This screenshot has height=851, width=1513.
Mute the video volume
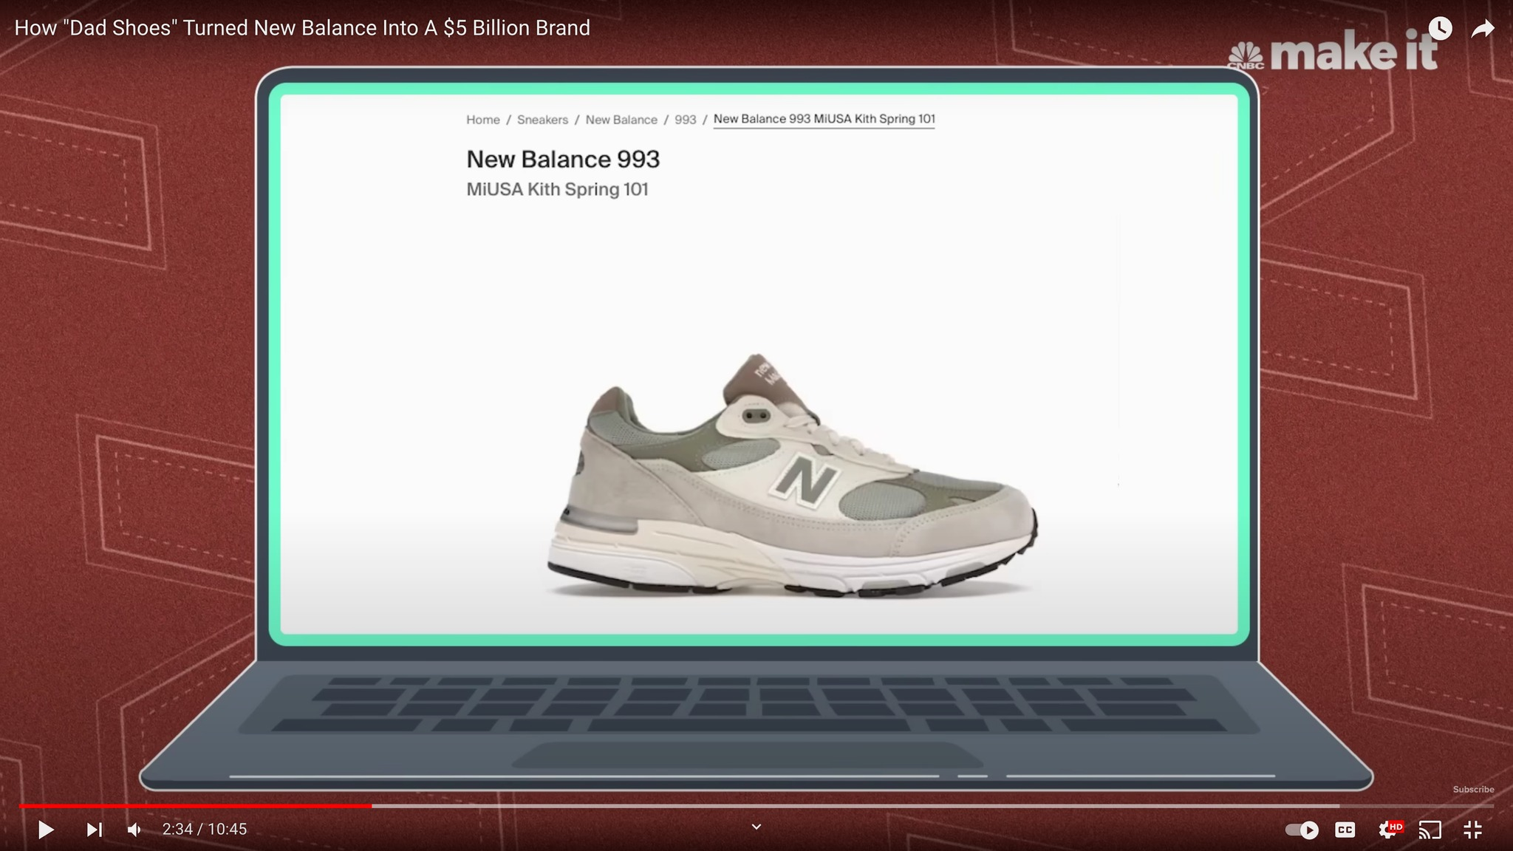point(134,830)
